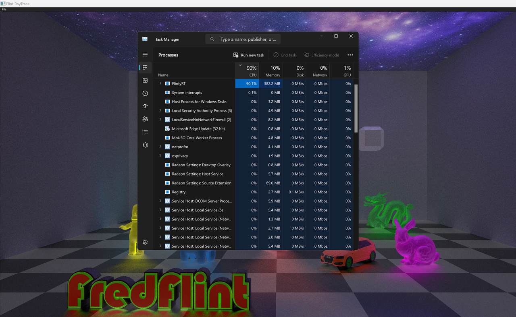Viewport: 516px width, 317px height.
Task: Sort by the Name column header
Action: click(x=195, y=70)
